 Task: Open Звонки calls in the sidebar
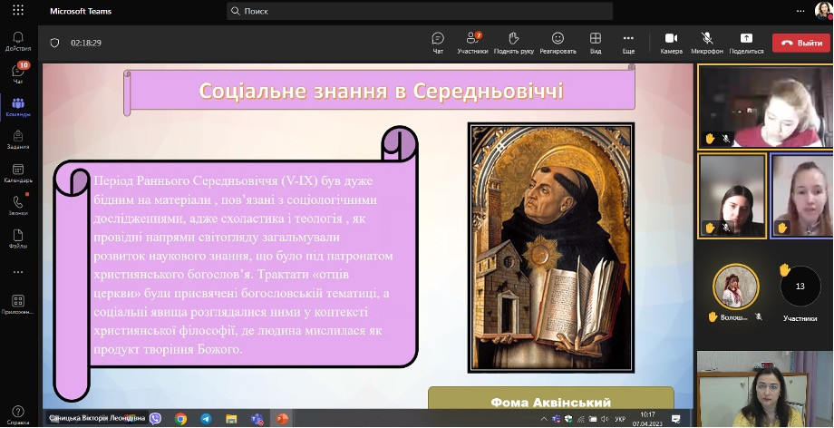pyautogui.click(x=18, y=205)
